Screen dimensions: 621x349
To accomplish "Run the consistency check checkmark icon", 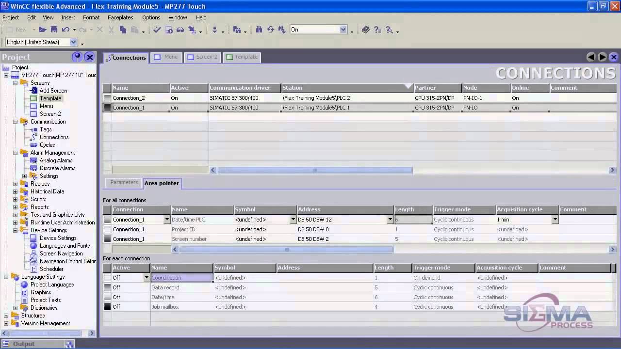I will [x=157, y=30].
